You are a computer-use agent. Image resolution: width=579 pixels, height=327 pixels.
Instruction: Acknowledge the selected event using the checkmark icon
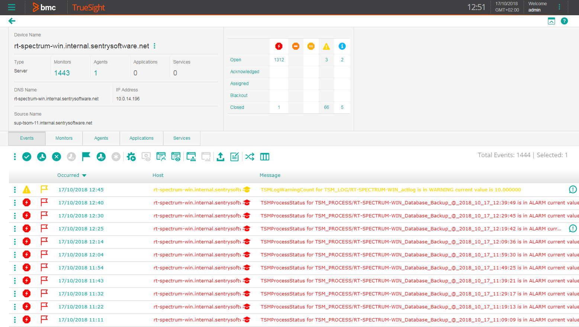coord(26,156)
